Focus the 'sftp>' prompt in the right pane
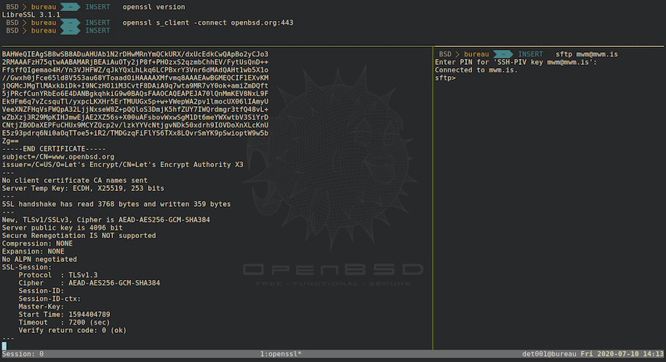This screenshot has width=666, height=362. (445, 78)
